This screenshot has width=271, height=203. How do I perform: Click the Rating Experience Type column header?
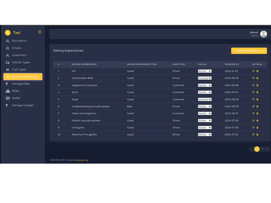[x=142, y=64]
